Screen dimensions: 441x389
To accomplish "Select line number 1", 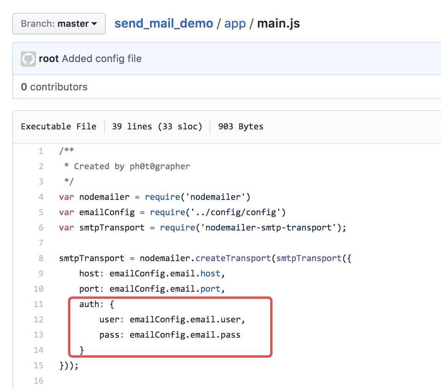I will (x=41, y=151).
